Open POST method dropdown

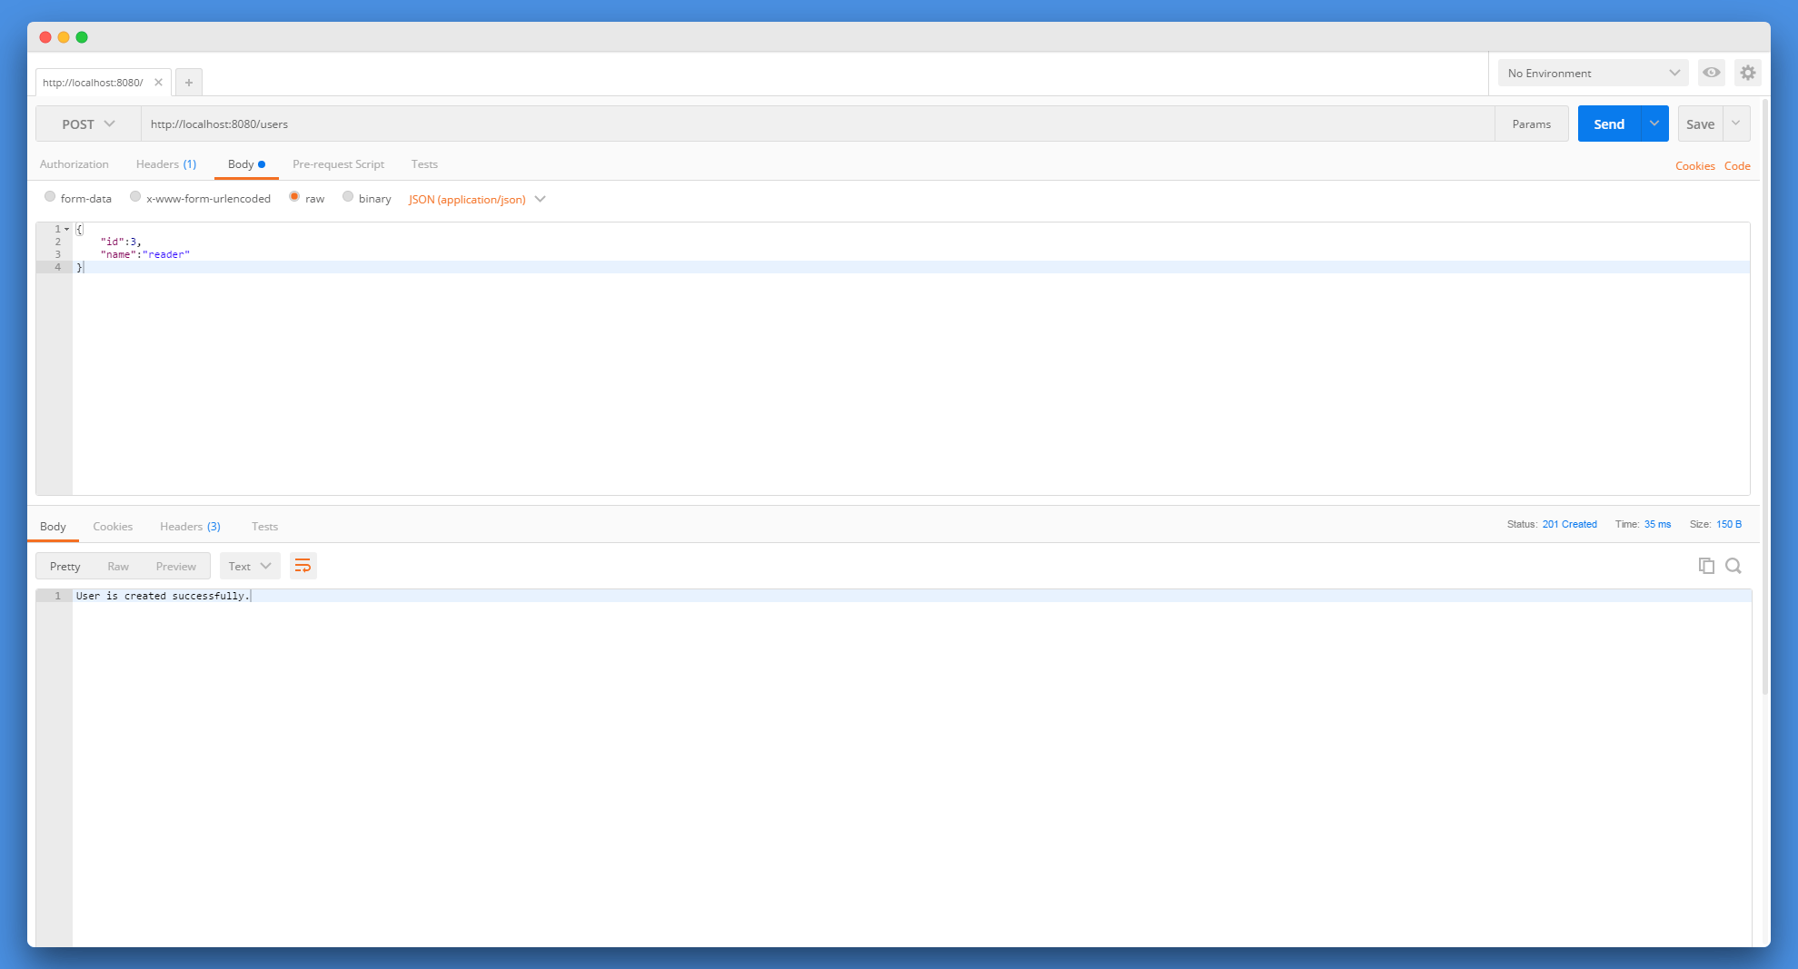coord(88,124)
